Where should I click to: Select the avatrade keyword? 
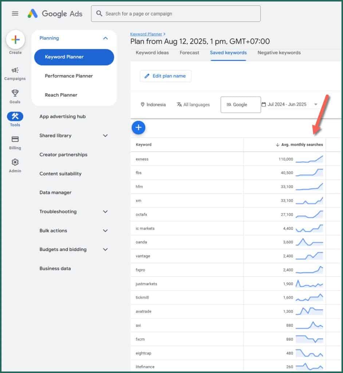point(143,311)
